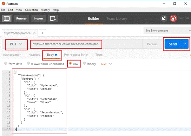The width and height of the screenshot is (191, 136).
Task: Select the form-data radio button
Action: pos(6,63)
